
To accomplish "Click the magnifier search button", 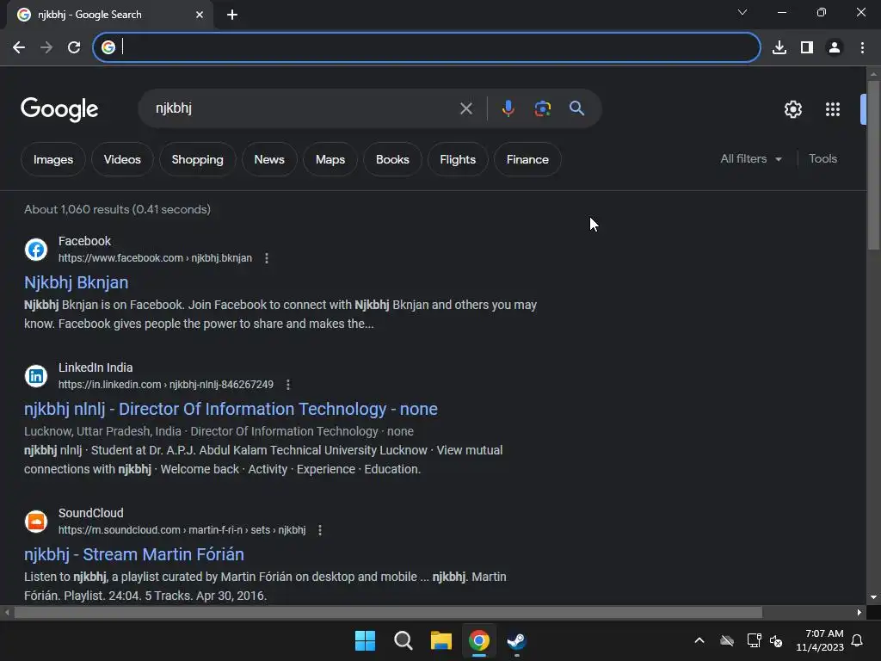I will tap(576, 108).
